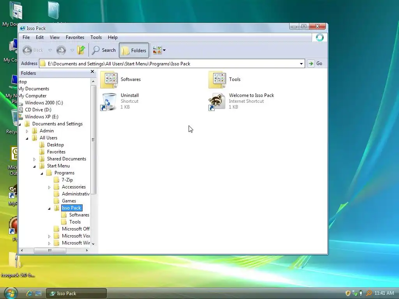Click the security shield tray icon
Screen dimensions: 399x299
click(x=348, y=293)
